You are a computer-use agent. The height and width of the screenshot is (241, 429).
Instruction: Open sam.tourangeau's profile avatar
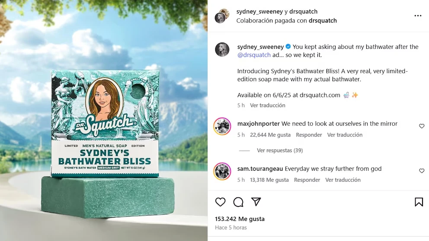222,171
